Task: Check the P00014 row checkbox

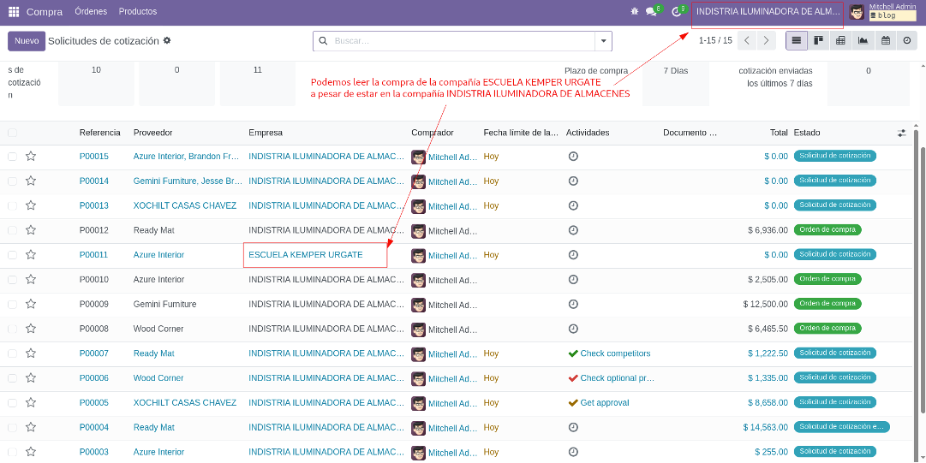Action: pos(12,181)
